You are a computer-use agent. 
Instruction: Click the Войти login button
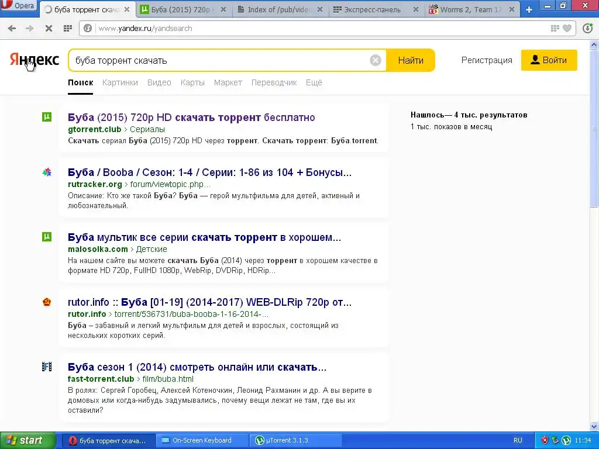click(549, 60)
